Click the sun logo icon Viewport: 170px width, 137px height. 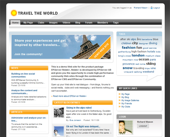(14, 13)
